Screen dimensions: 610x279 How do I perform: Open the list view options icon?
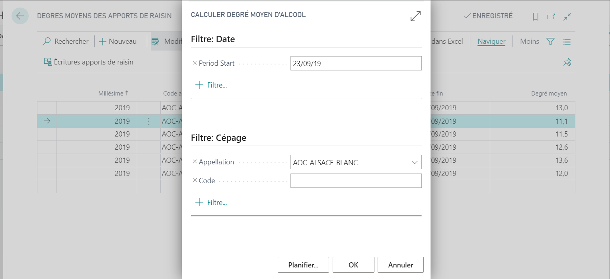pyautogui.click(x=567, y=41)
